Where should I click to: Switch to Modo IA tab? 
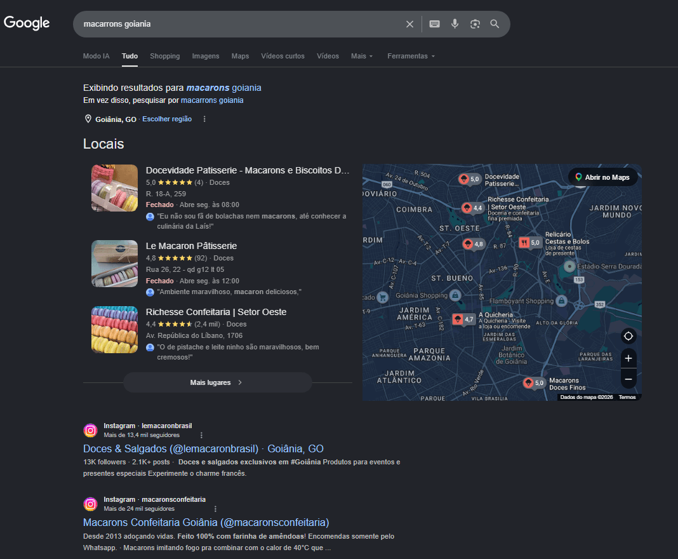[96, 57]
